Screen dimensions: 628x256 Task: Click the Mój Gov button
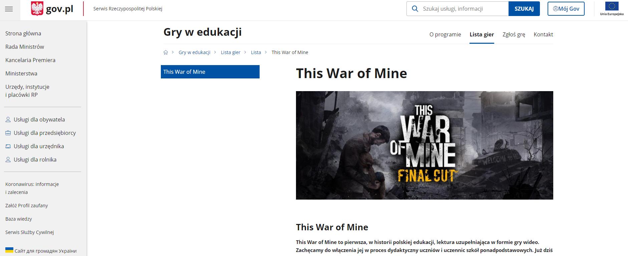click(x=566, y=9)
